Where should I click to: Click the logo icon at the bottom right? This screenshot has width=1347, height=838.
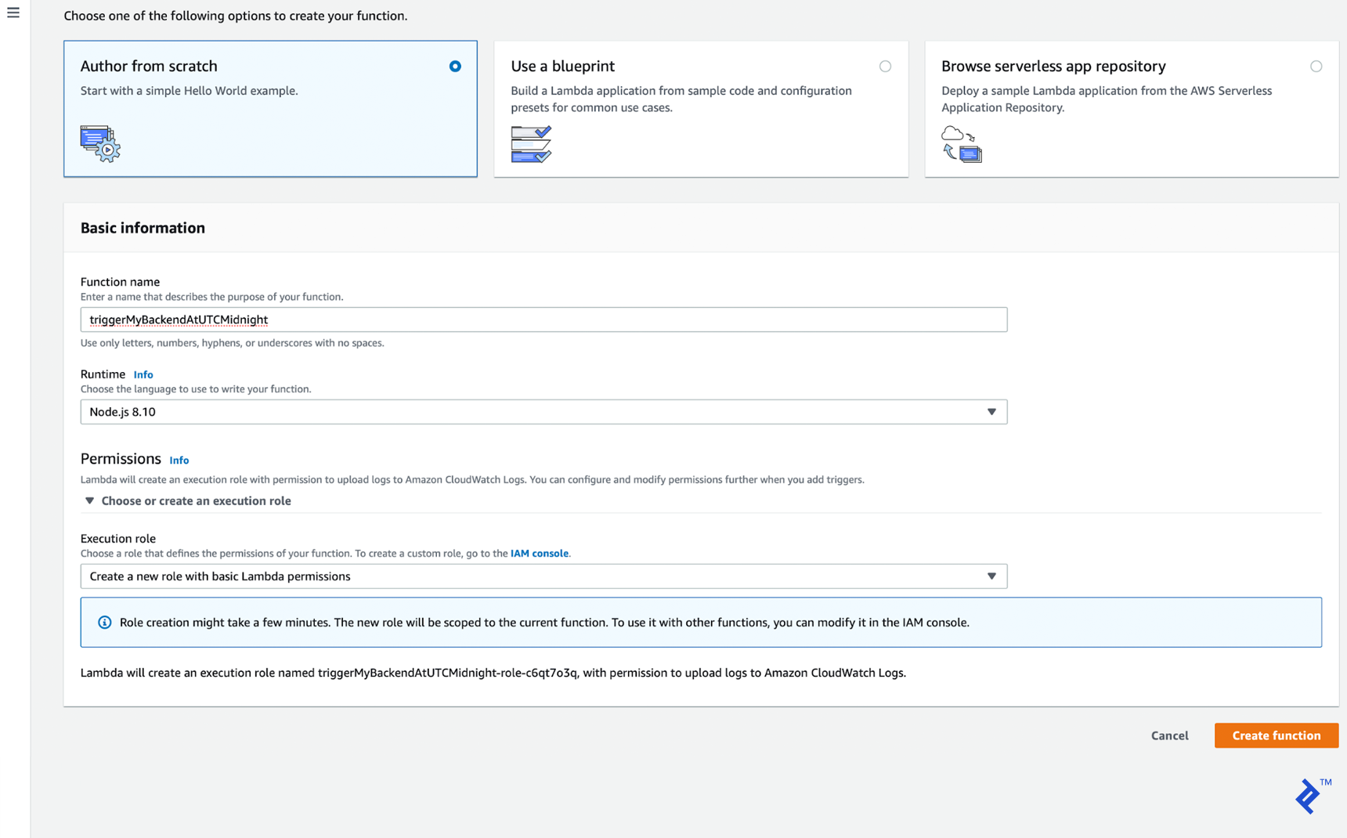click(x=1306, y=796)
